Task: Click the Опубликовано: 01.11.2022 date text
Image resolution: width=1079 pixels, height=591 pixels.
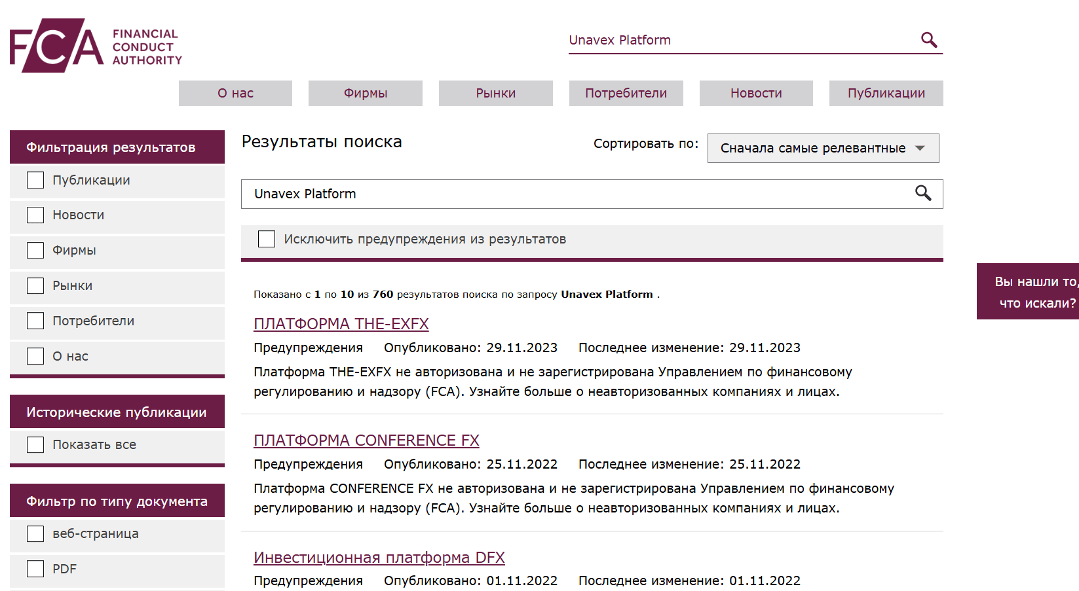Action: [x=470, y=581]
